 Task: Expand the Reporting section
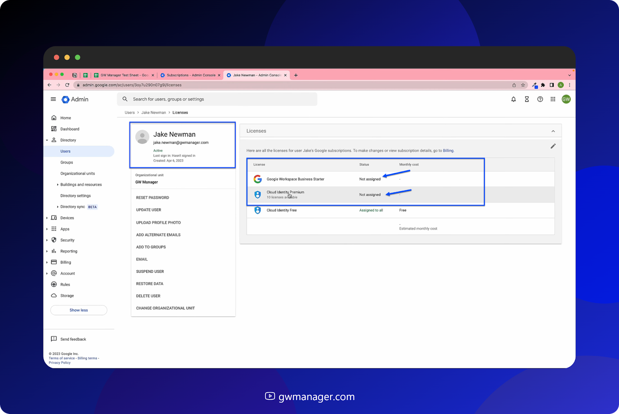47,251
